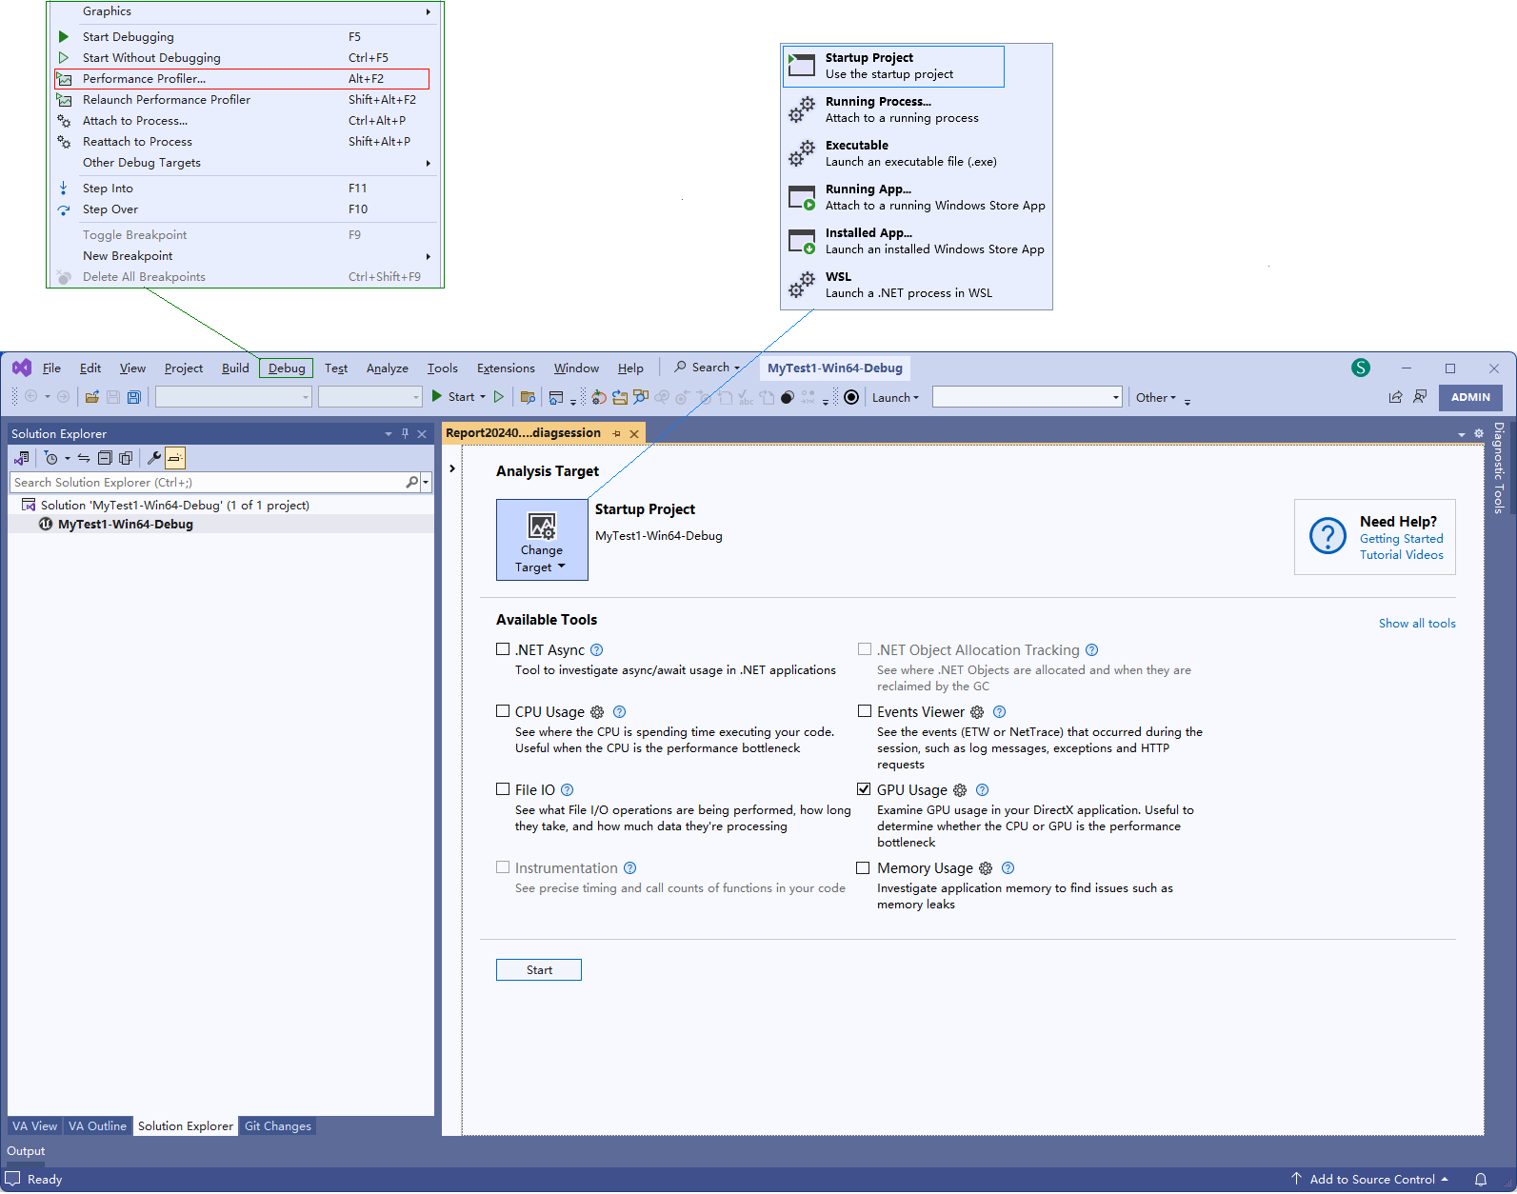Click the document well settings gear
This screenshot has width=1517, height=1194.
(1479, 433)
